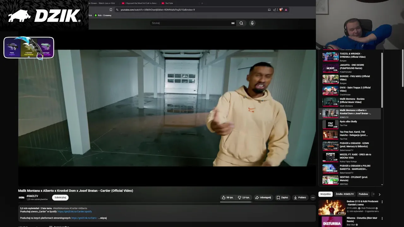This screenshot has width=404, height=227.
Task: Dislike the video (2,9 tys.)
Action: [244, 197]
